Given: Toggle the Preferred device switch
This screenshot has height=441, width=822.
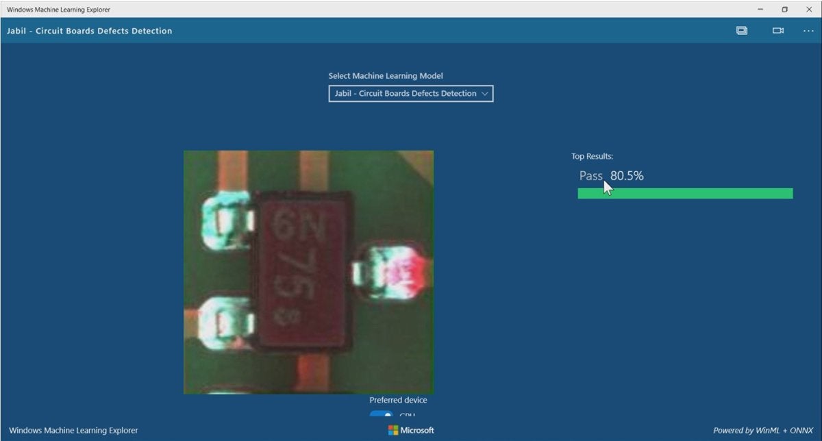Looking at the screenshot, I should click(382, 414).
